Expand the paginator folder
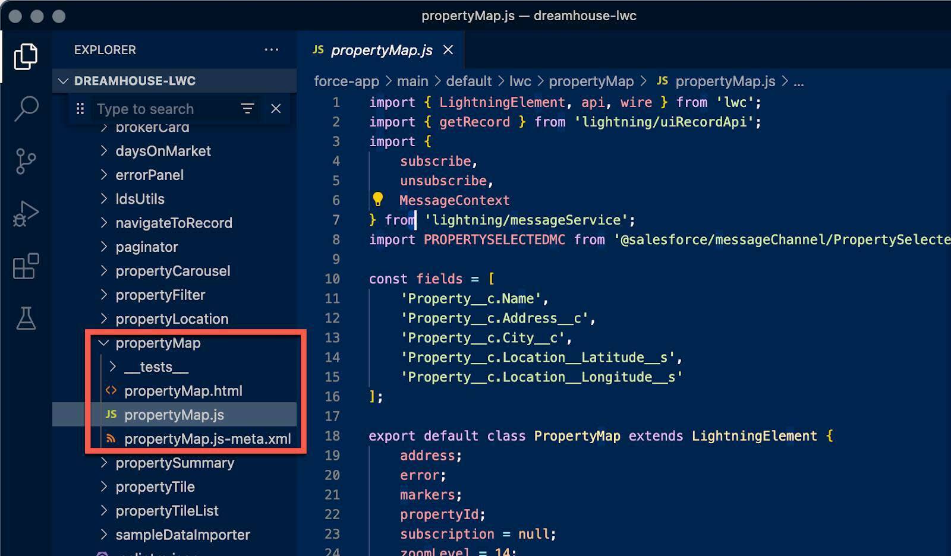951x556 pixels. [175, 247]
